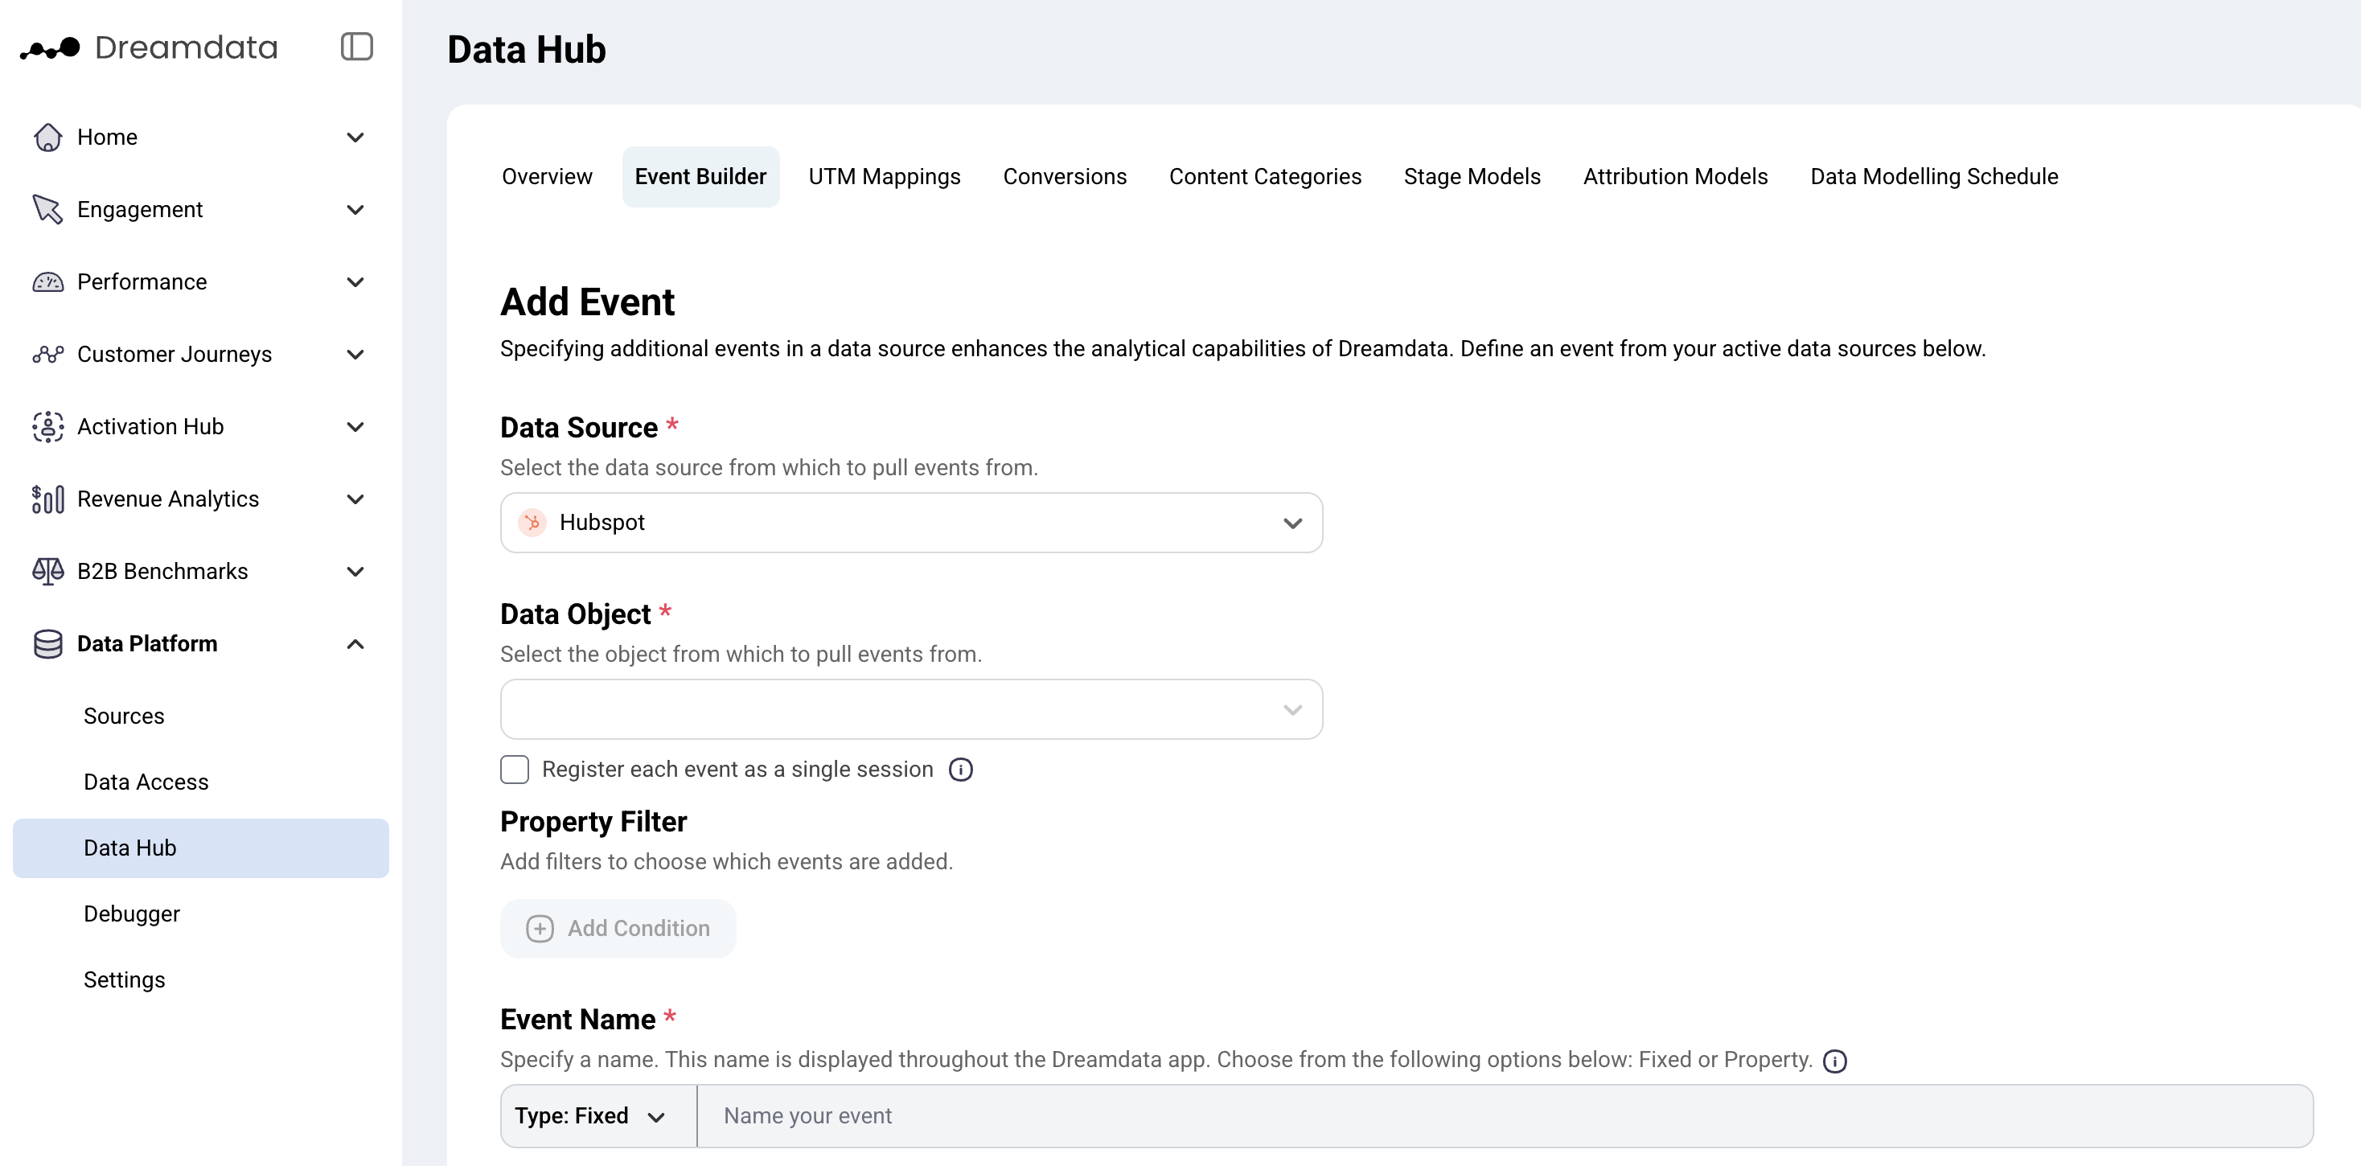Select the Performance gauge icon

click(47, 281)
